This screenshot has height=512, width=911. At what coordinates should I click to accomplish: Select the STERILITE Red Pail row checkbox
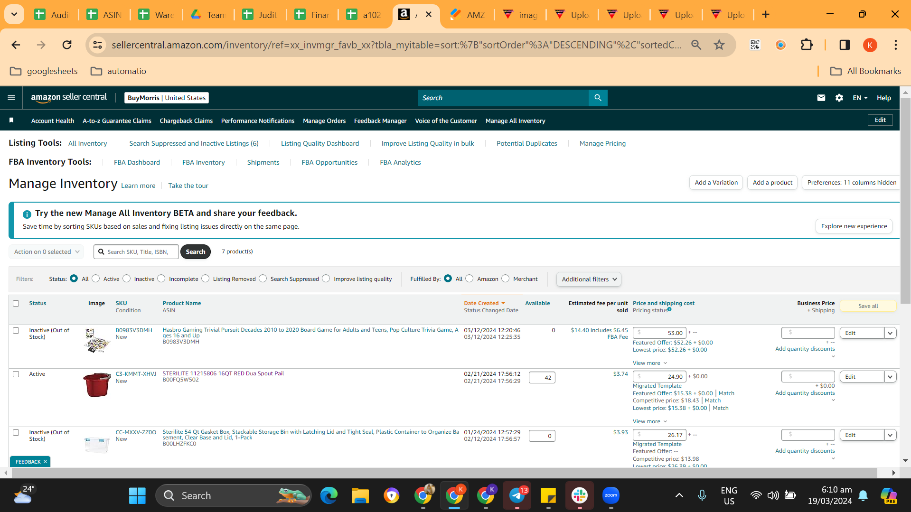pos(16,374)
